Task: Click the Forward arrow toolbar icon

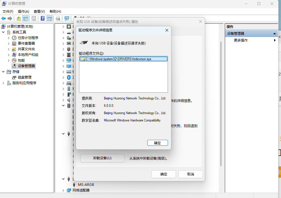Action: [10, 18]
